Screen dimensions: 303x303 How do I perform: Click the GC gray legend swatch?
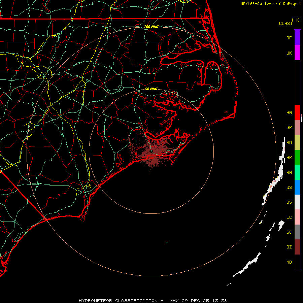(x=297, y=232)
